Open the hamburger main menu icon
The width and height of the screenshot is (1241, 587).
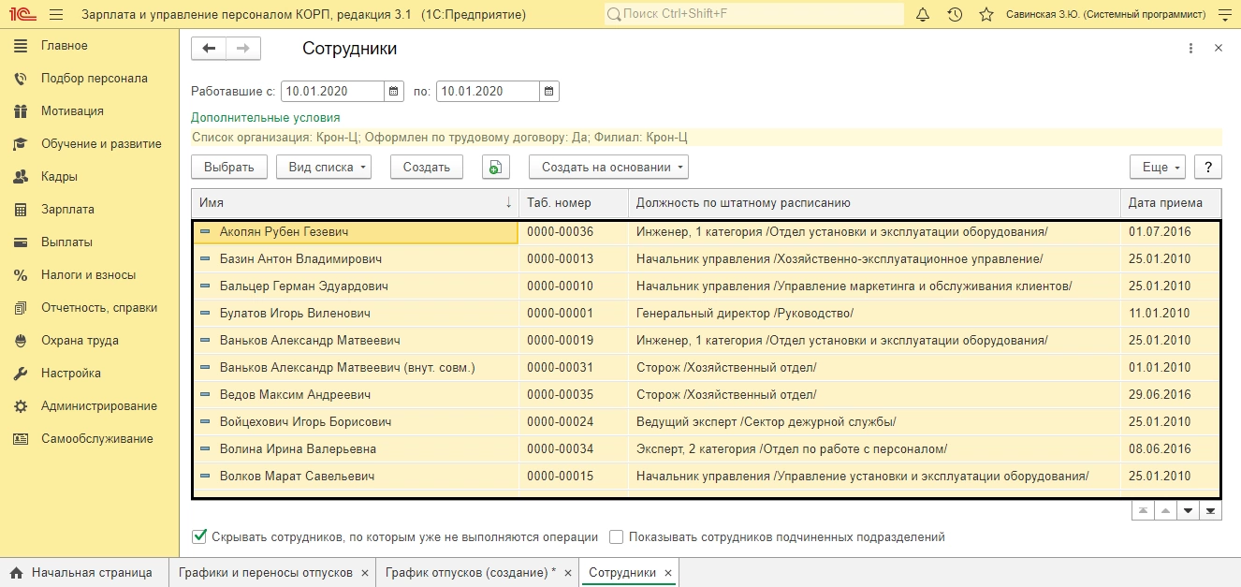coord(56,15)
